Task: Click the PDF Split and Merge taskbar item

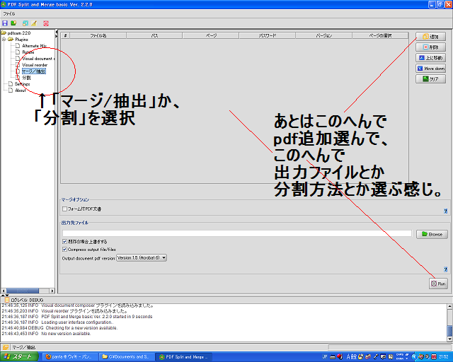Action: tap(184, 357)
